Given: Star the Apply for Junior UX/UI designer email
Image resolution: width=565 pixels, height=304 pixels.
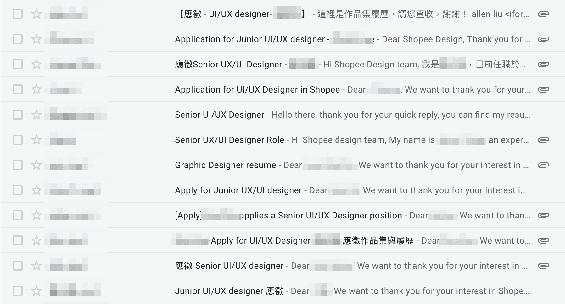Looking at the screenshot, I should coord(36,190).
